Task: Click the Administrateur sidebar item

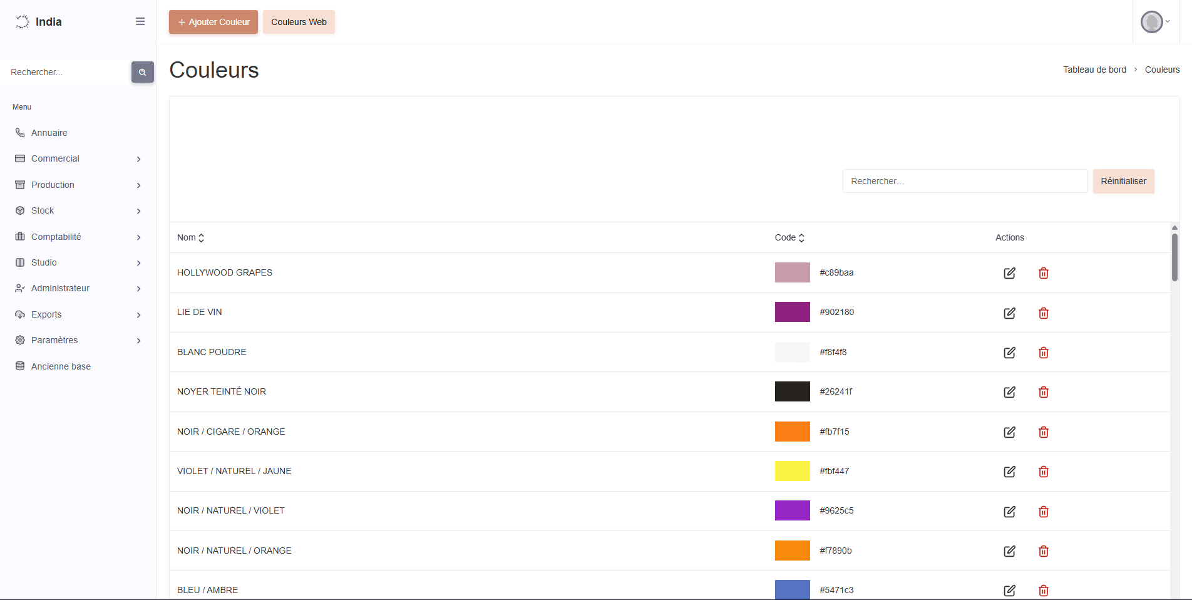Action: [x=60, y=288]
